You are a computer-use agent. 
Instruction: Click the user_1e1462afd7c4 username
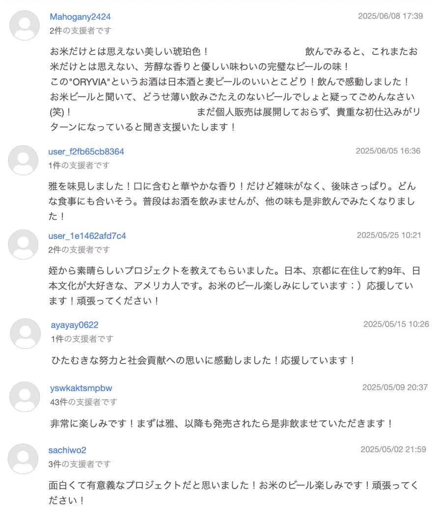[x=87, y=236]
